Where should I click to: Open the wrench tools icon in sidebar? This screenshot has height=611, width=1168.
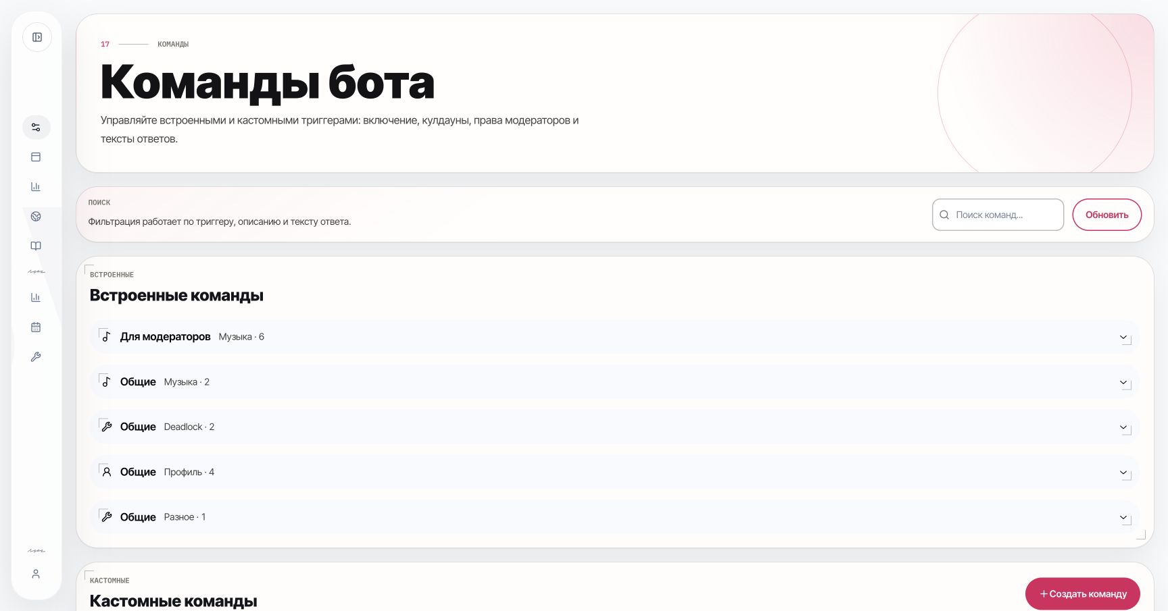(36, 356)
